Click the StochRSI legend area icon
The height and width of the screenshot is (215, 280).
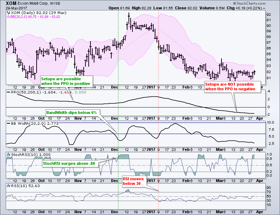point(8,154)
